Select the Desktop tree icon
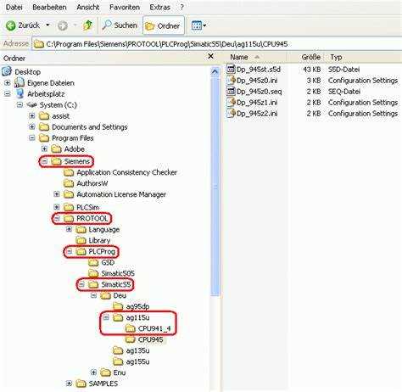This screenshot has width=402, height=392. click(x=7, y=71)
